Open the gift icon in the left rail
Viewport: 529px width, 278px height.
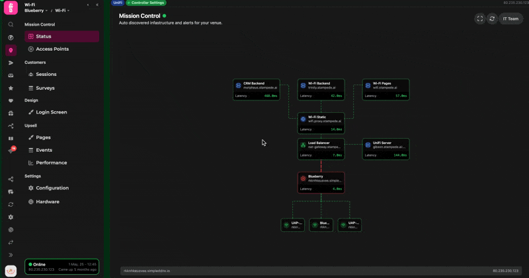11,114
